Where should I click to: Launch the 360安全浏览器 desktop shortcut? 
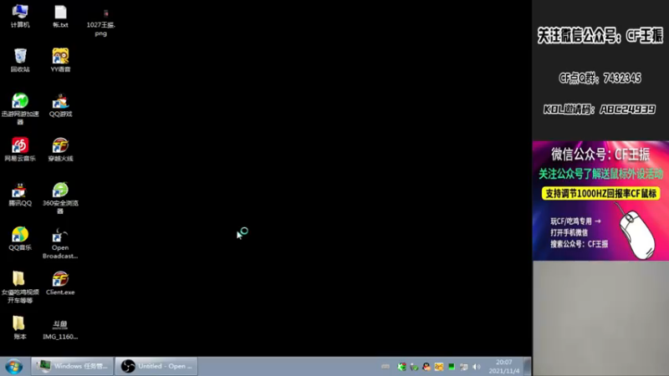point(60,198)
